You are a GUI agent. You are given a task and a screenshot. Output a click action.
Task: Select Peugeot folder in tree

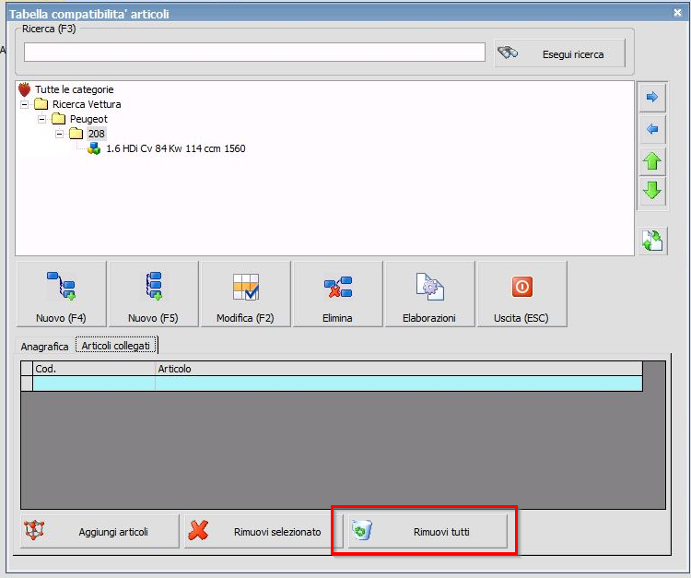pos(88,119)
